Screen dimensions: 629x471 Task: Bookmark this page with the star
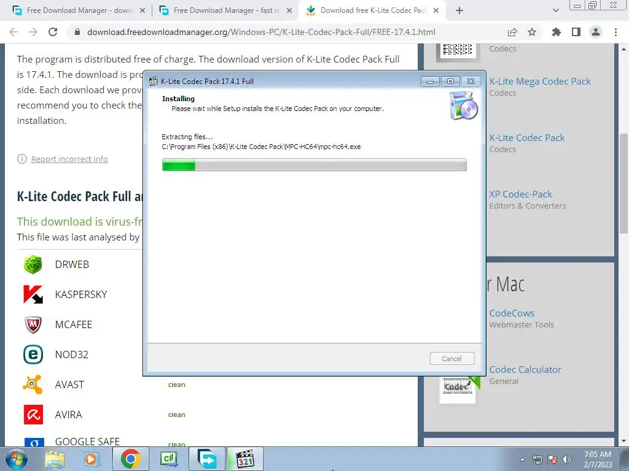tap(532, 32)
